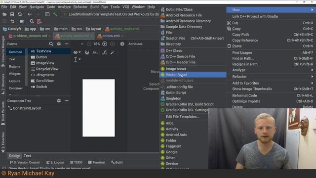Image resolution: width=316 pixels, height=178 pixels.
Task: Open the VCS menu
Action: click(x=126, y=7)
